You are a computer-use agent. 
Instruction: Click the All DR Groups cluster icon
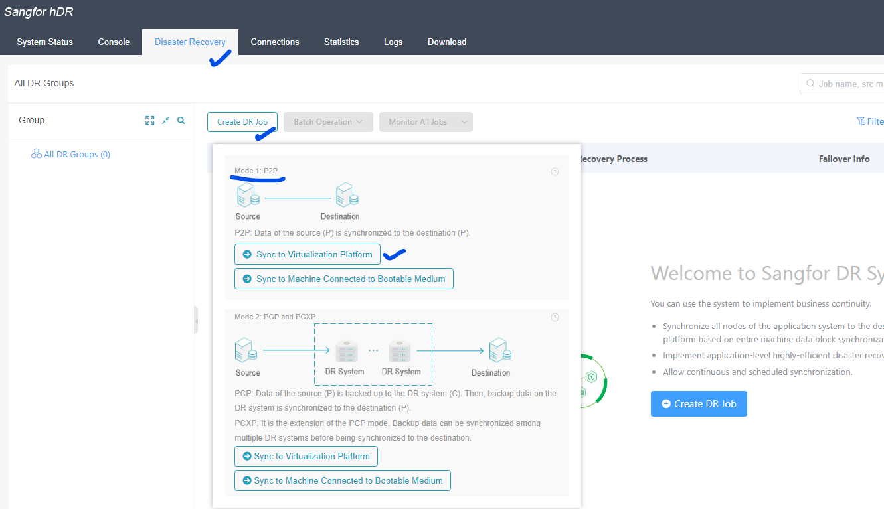click(x=37, y=154)
